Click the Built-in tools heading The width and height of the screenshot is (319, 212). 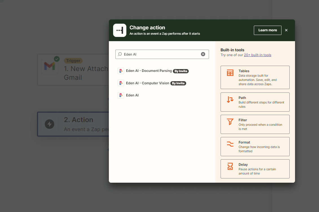(x=232, y=50)
